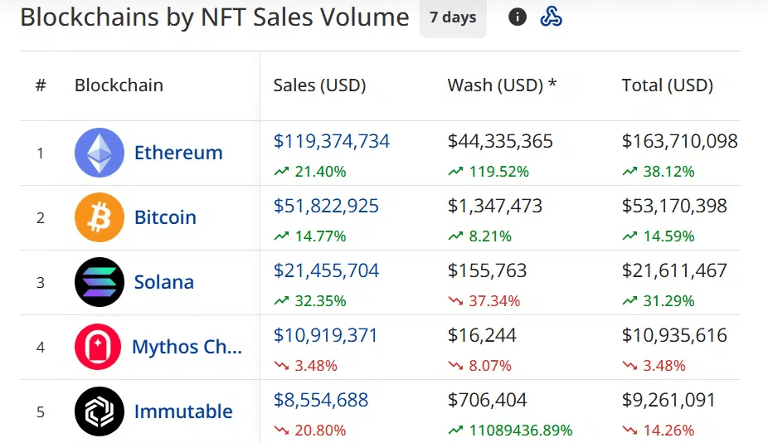The height and width of the screenshot is (443, 768).
Task: Open the Bitcoin blockchain link
Action: click(x=165, y=217)
